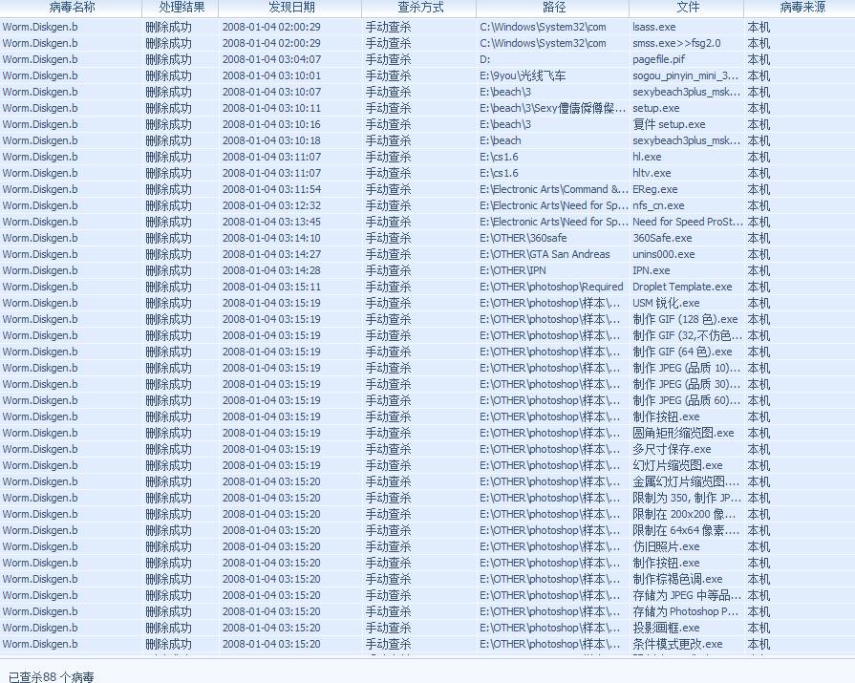The height and width of the screenshot is (683, 855).
Task: Click the date 2008-01-04 03:13:45
Action: 271,222
